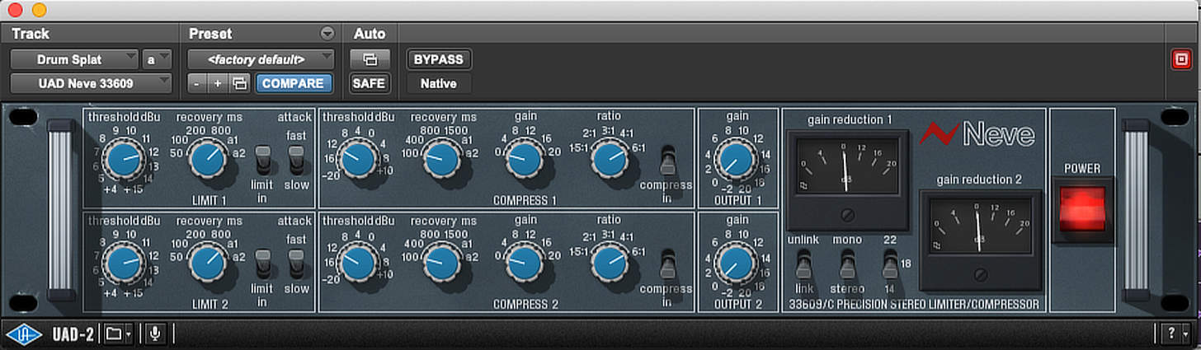Flip the 22/18/14 headroom switch
This screenshot has width=1201, height=350.
tap(889, 264)
